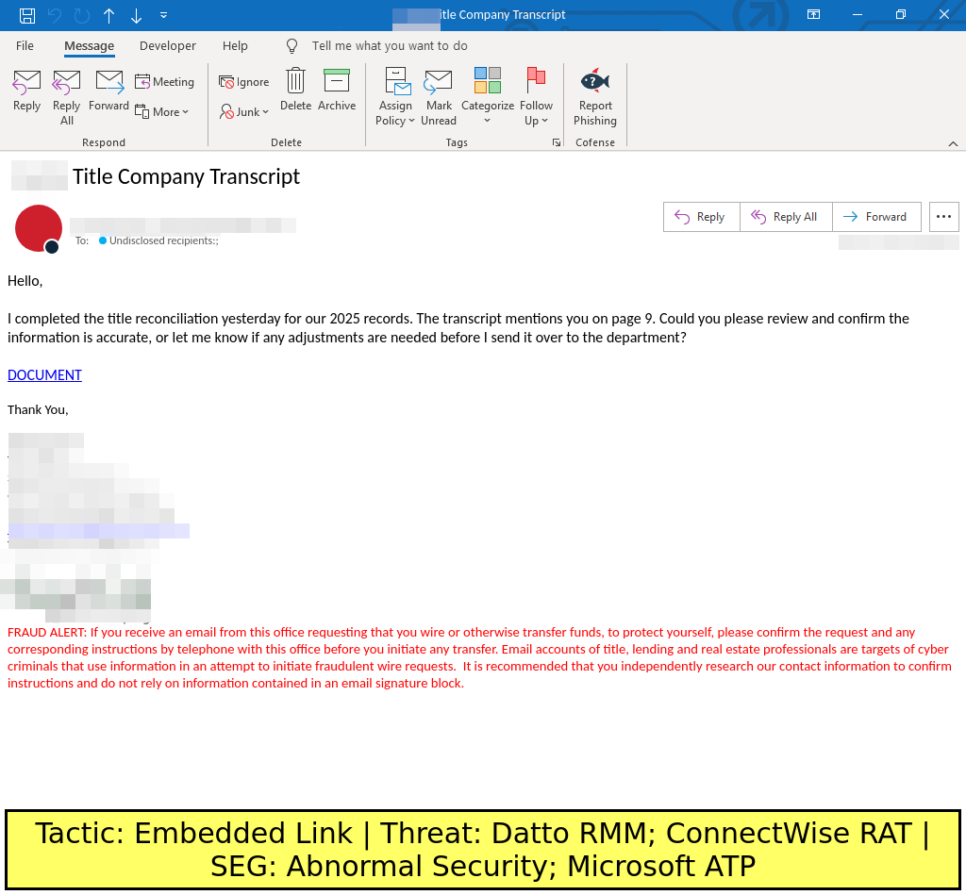Open the Categorize color dropdown
This screenshot has height=895, width=966.
[488, 95]
